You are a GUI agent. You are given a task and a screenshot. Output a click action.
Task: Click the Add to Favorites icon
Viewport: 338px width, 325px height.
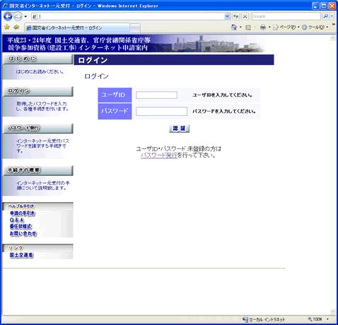(x=16, y=28)
